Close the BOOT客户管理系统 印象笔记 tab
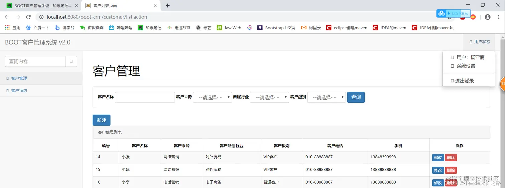505x188 pixels. pyautogui.click(x=76, y=6)
